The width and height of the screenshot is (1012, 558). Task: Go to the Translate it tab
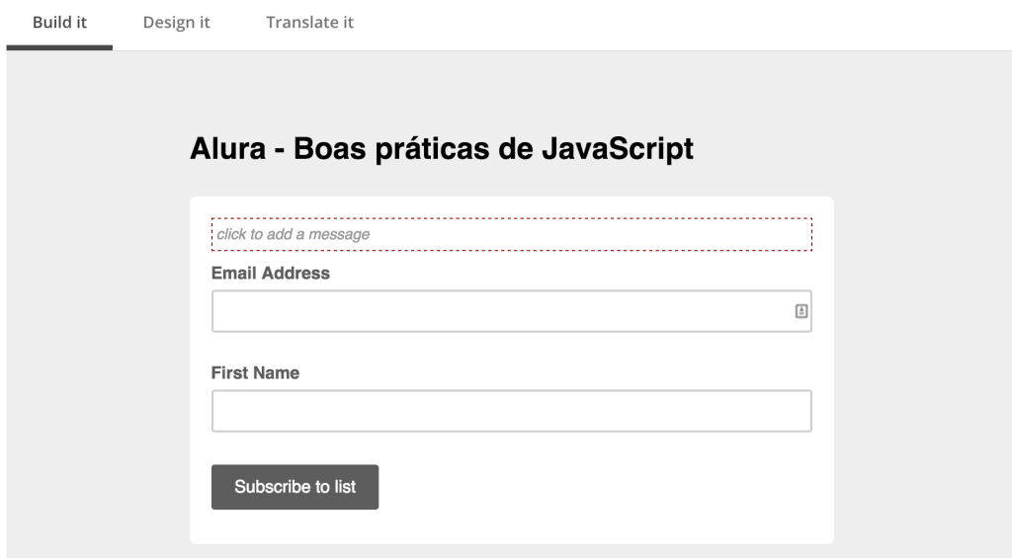click(309, 23)
